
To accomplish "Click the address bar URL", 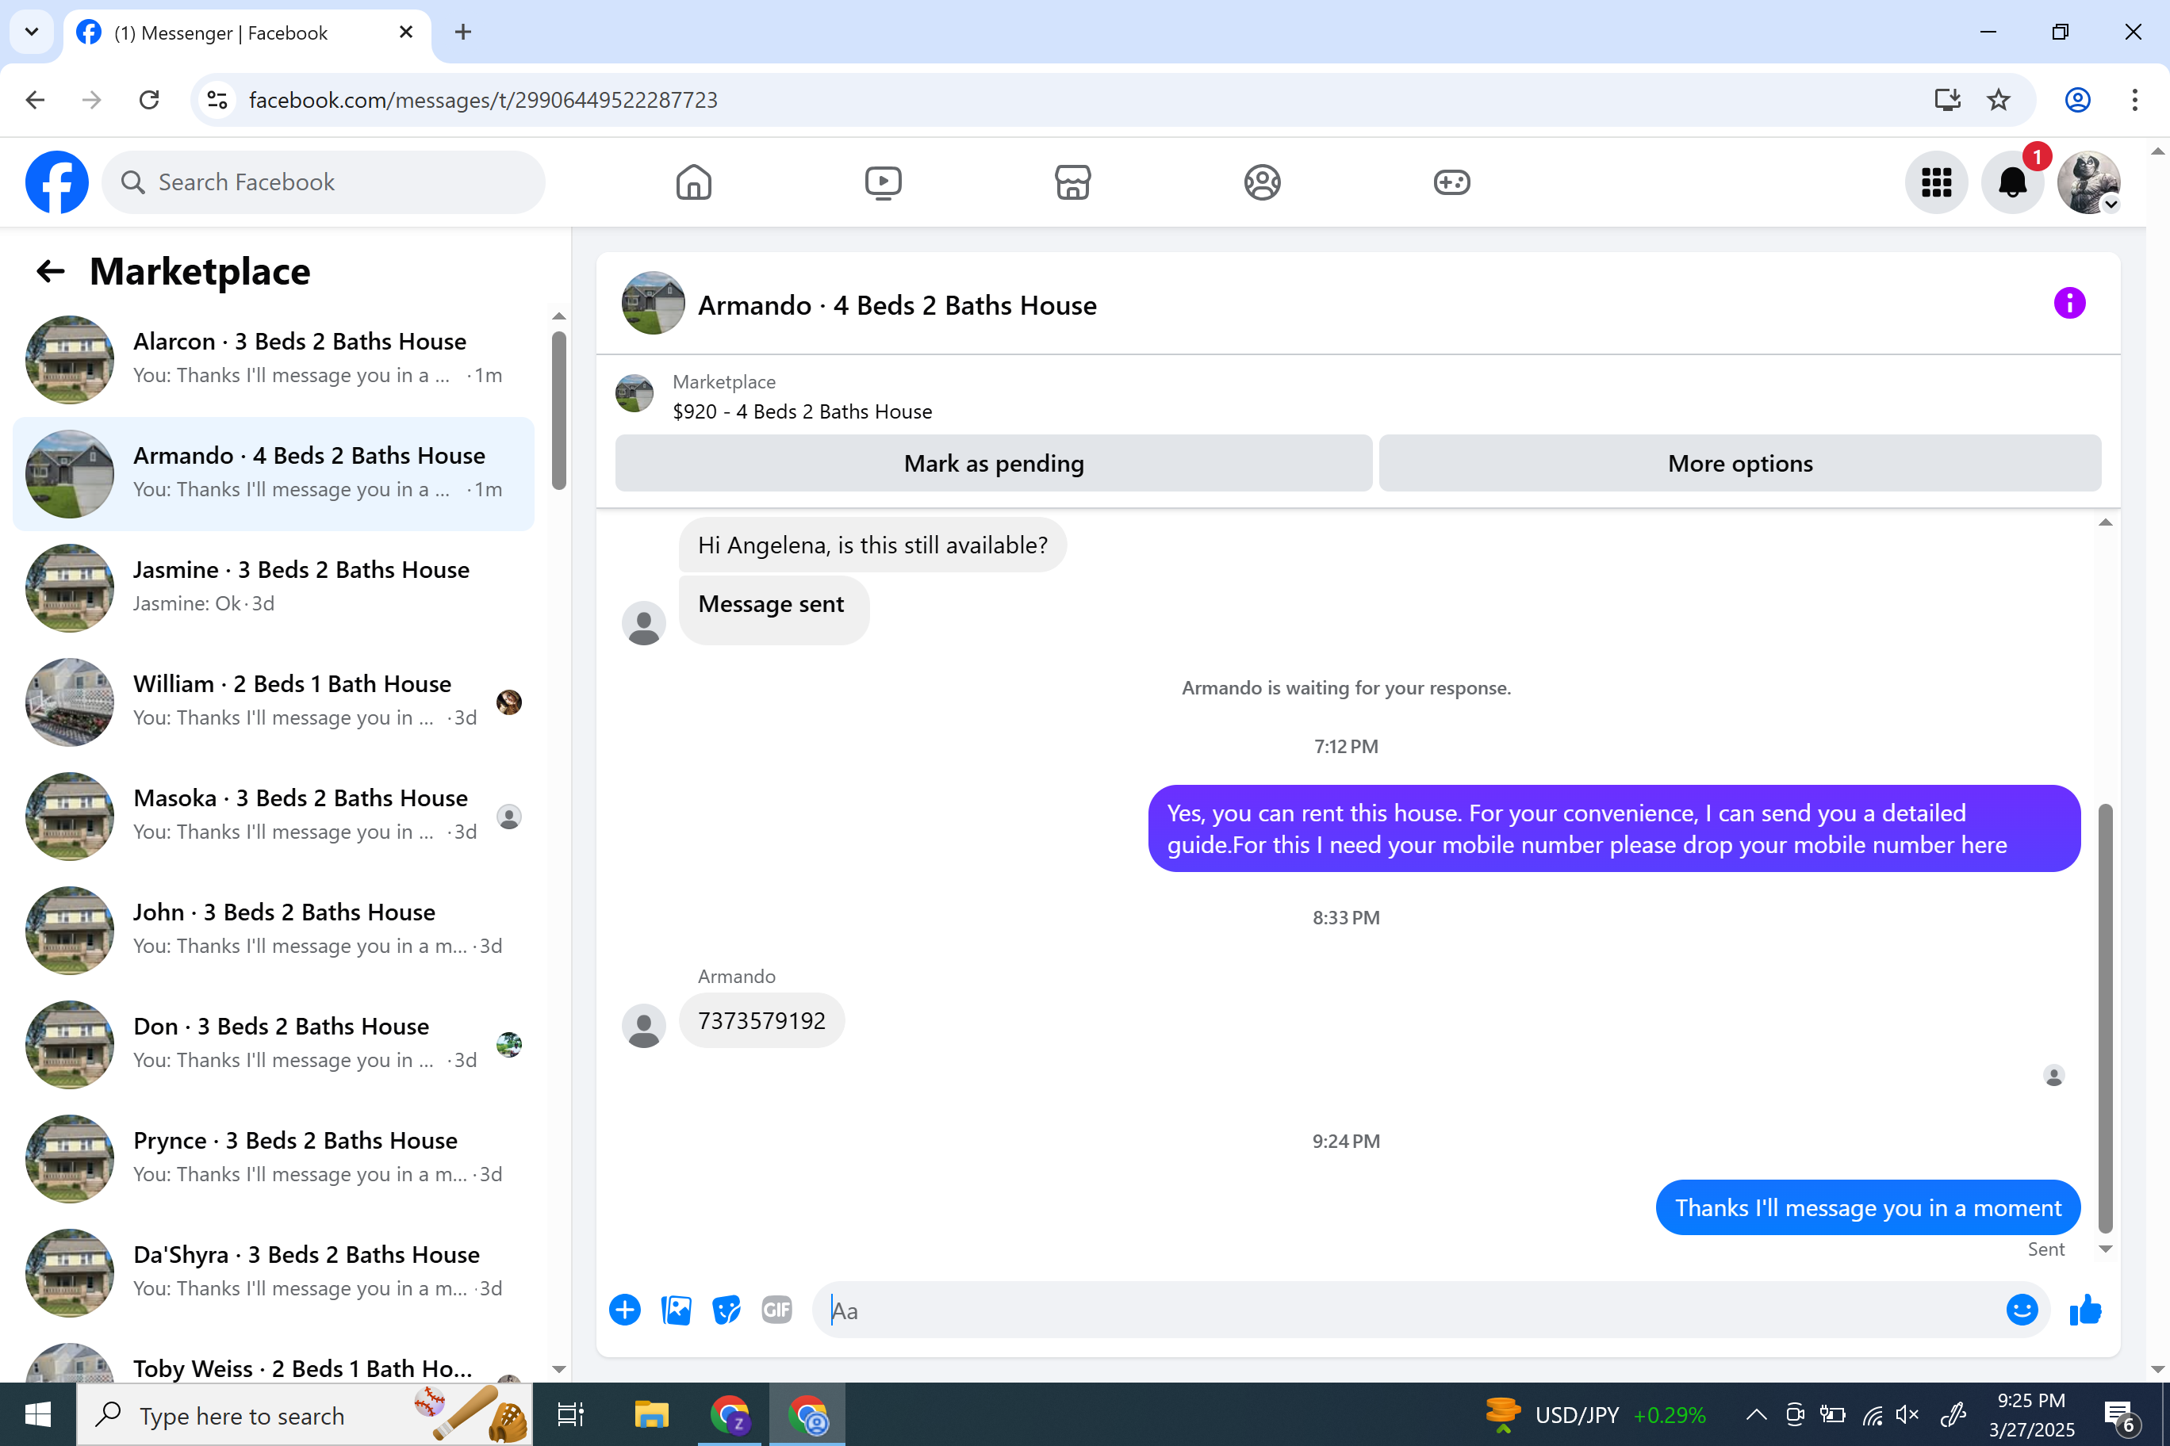I will 482,100.
